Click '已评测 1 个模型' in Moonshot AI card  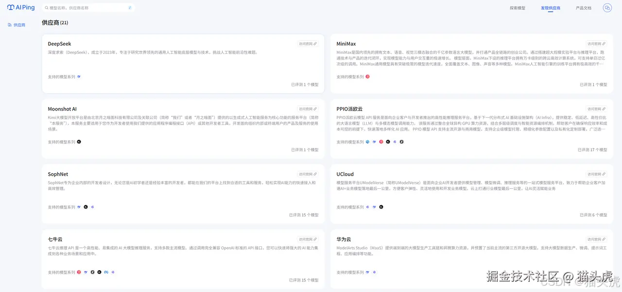point(305,150)
